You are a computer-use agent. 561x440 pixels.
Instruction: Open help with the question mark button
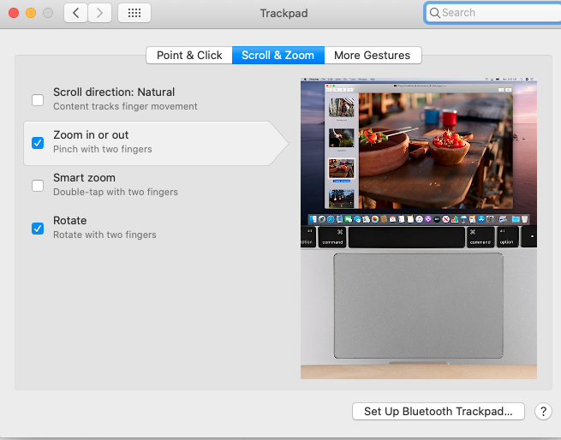click(x=543, y=412)
